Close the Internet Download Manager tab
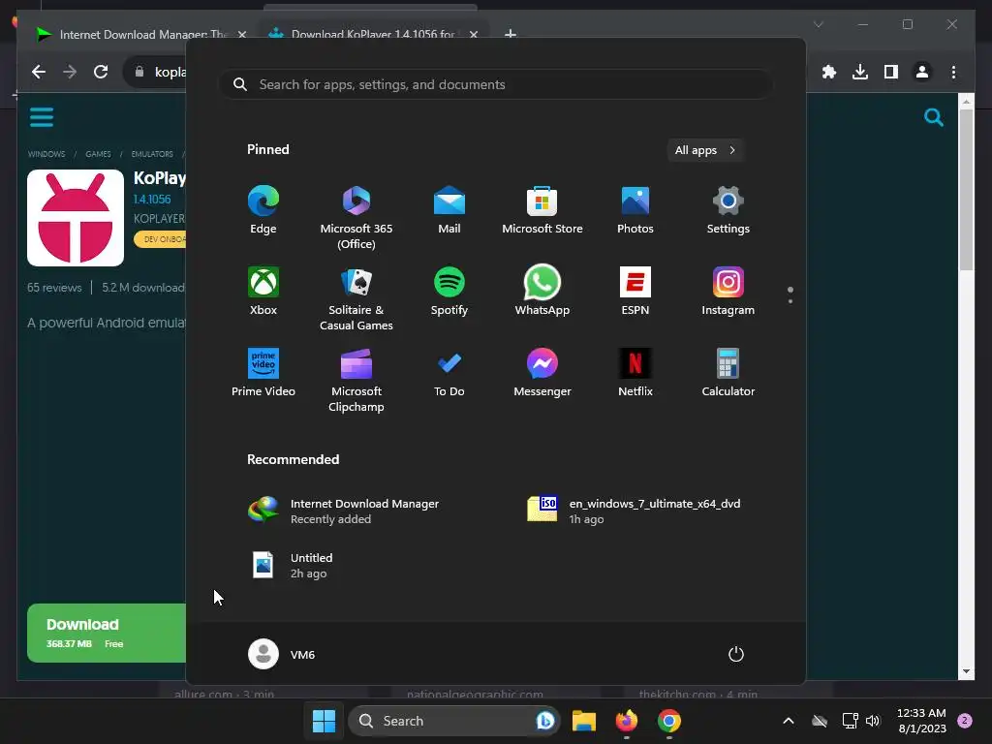 click(x=241, y=34)
